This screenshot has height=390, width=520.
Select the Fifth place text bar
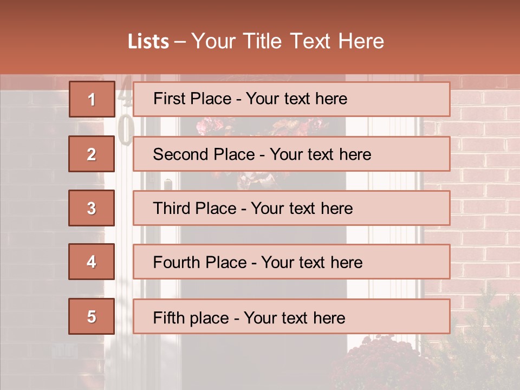pyautogui.click(x=291, y=317)
